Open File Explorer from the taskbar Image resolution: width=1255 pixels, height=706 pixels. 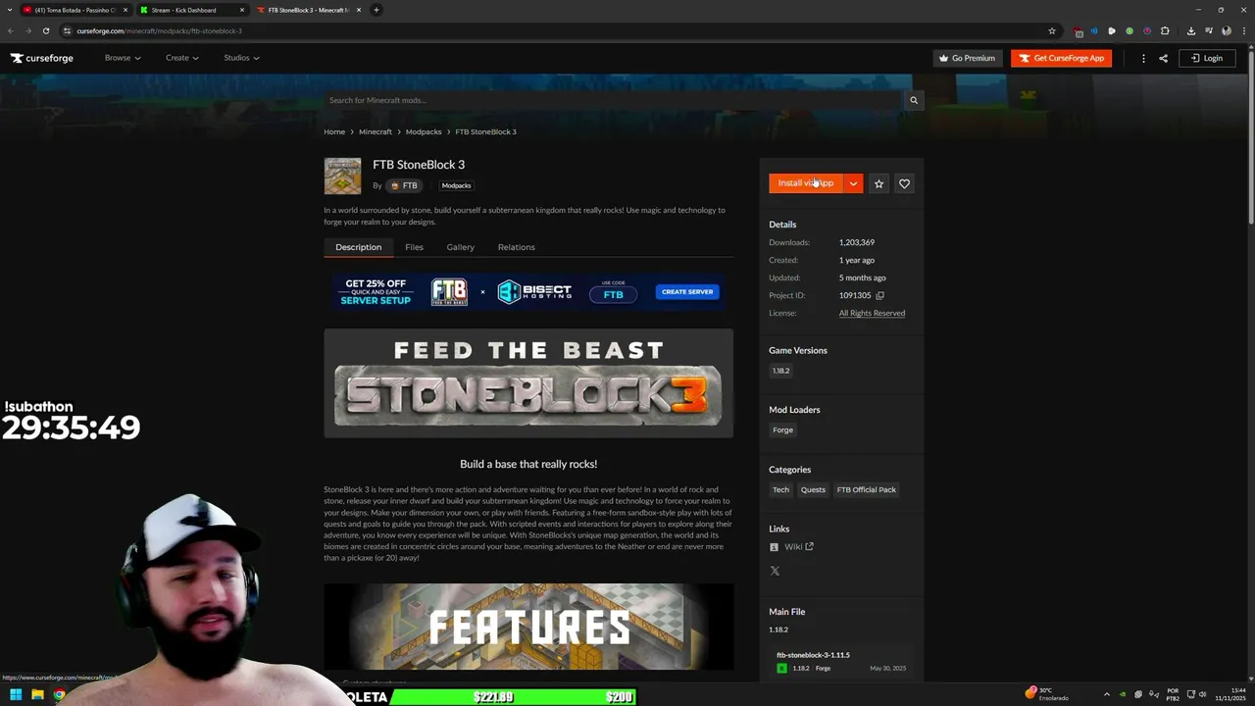[x=37, y=695]
